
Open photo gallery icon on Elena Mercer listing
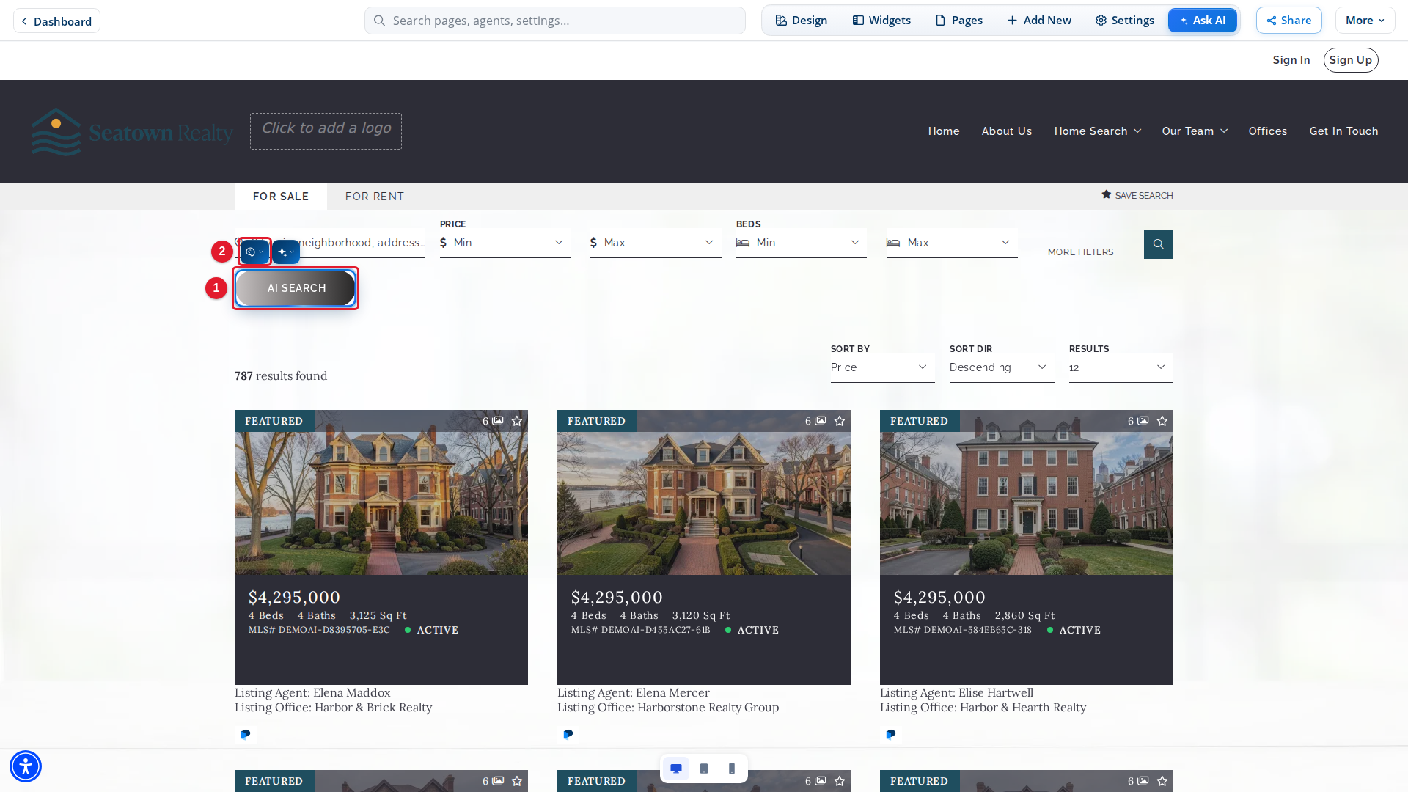pos(821,421)
